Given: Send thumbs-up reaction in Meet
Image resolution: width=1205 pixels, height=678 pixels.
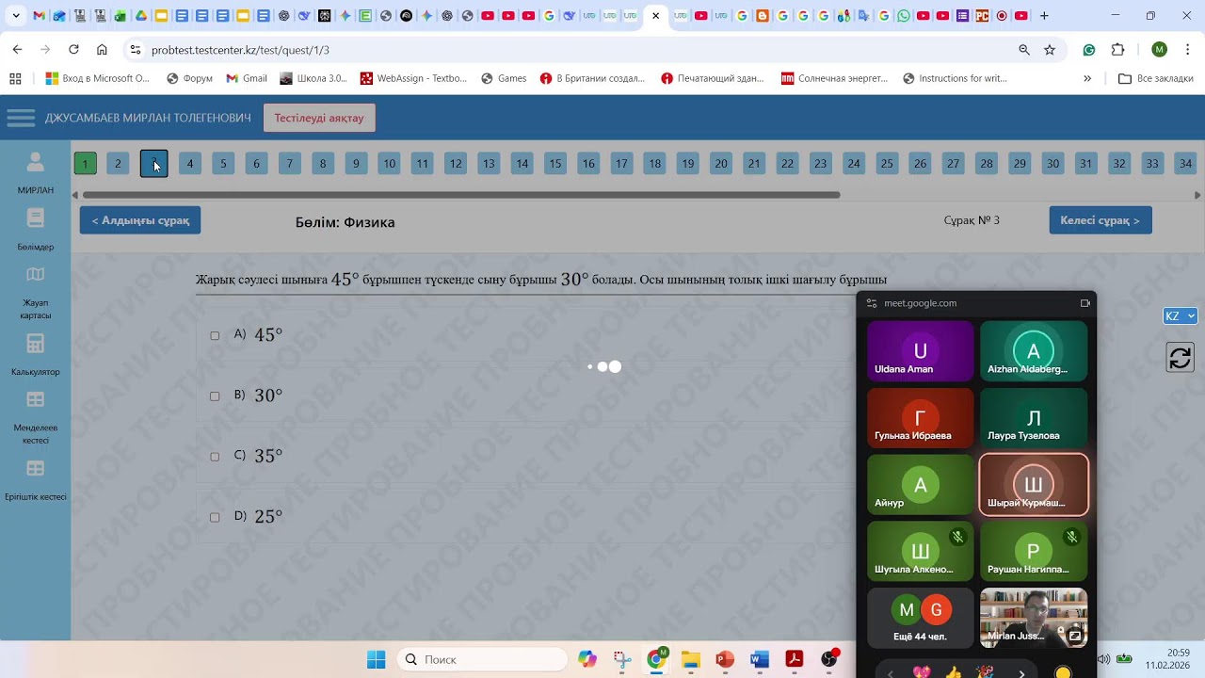Looking at the screenshot, I should (x=954, y=672).
